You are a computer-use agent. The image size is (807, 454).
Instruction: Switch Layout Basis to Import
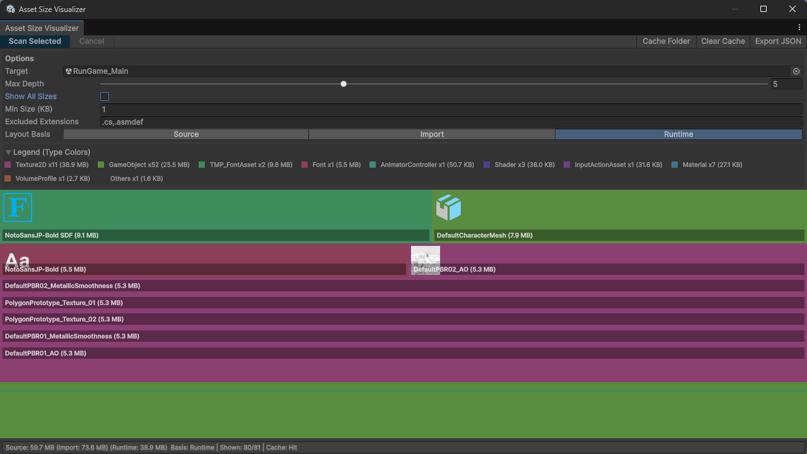pyautogui.click(x=432, y=134)
